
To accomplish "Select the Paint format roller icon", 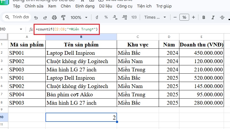I will point(63,17).
